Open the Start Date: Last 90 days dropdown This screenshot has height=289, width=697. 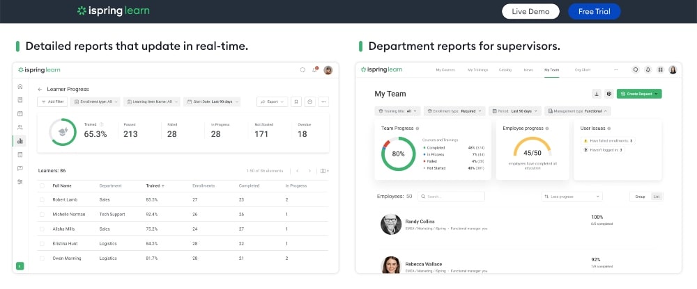pyautogui.click(x=213, y=101)
